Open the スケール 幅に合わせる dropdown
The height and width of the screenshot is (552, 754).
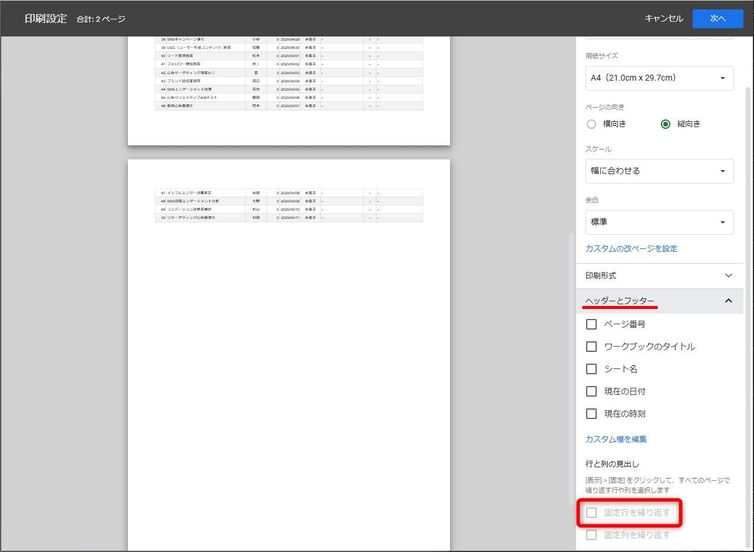(659, 171)
